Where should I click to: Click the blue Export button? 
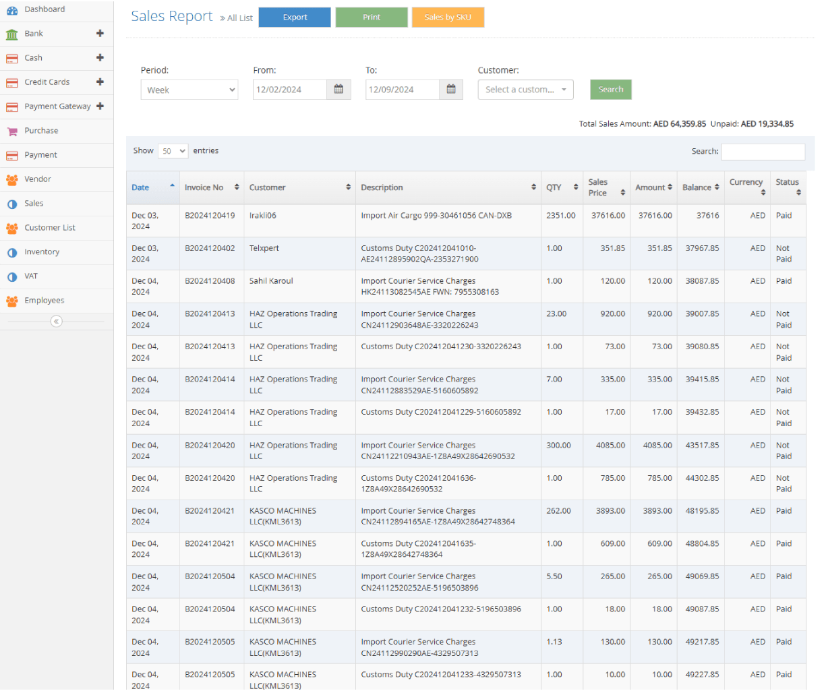pos(295,18)
